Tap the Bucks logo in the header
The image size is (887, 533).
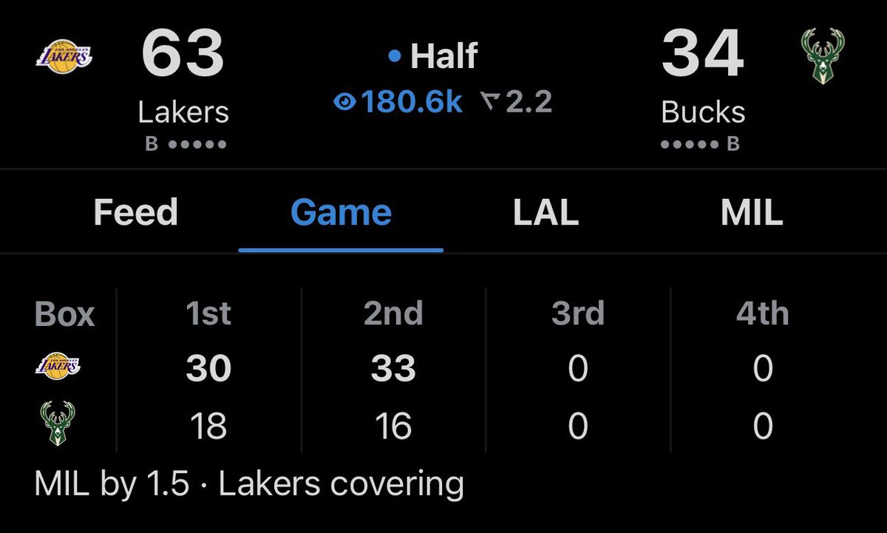click(820, 55)
